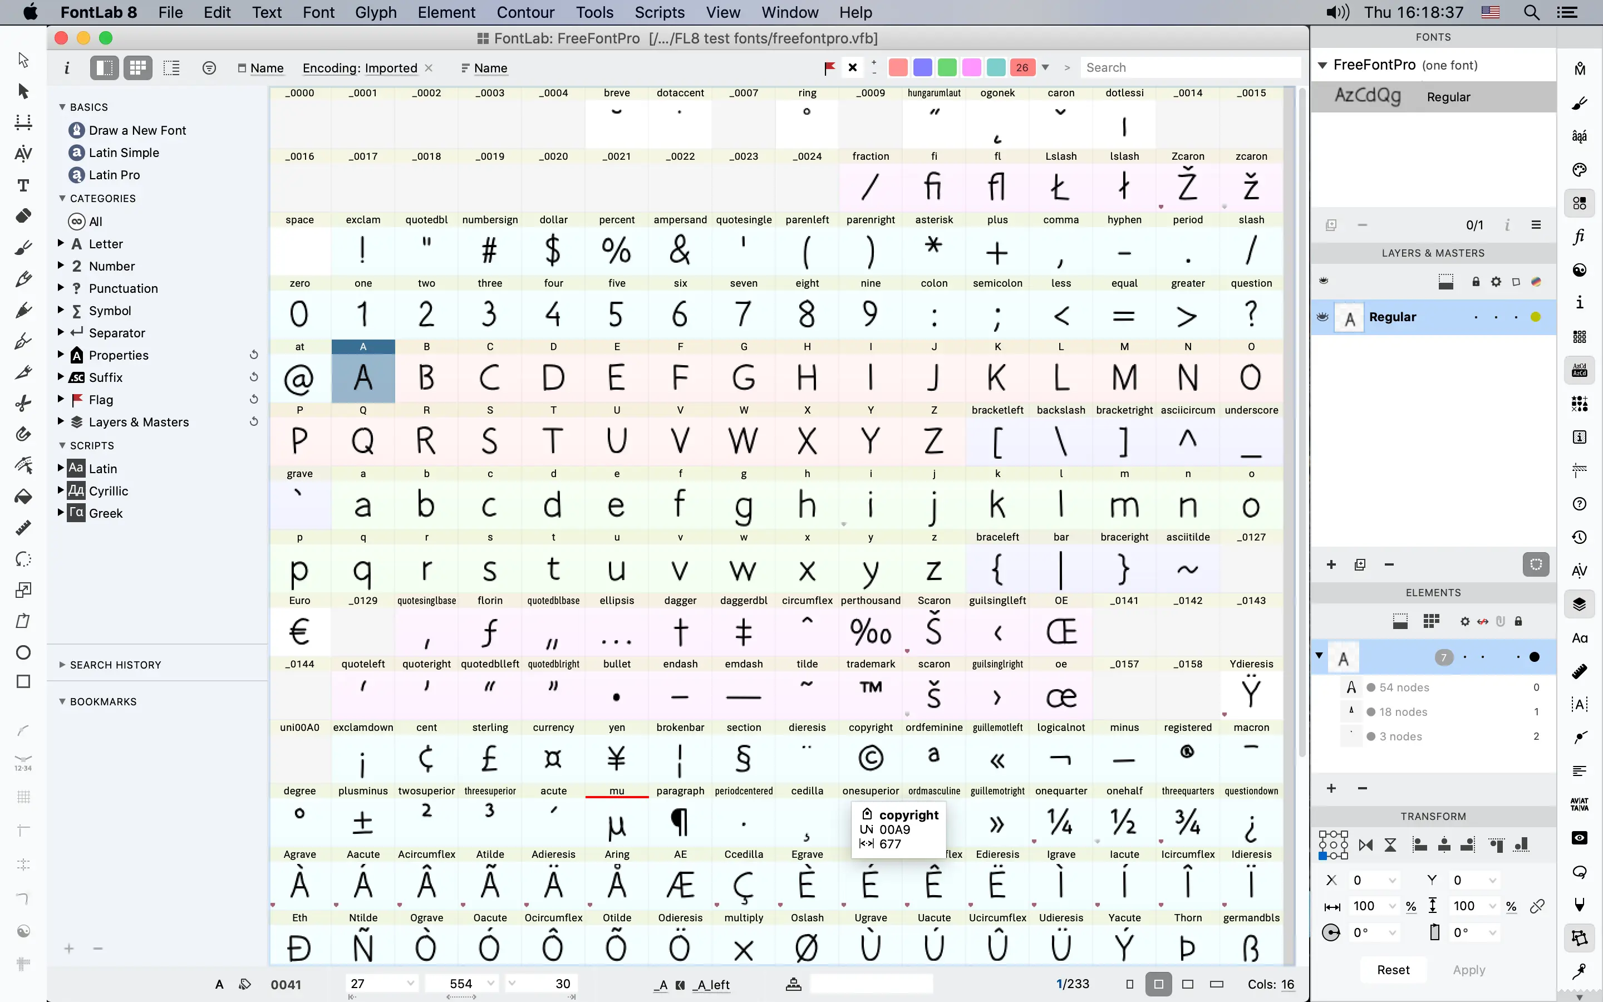Click the generate glyph name icon in bottom bar
The width and height of the screenshot is (1603, 1002).
click(244, 984)
